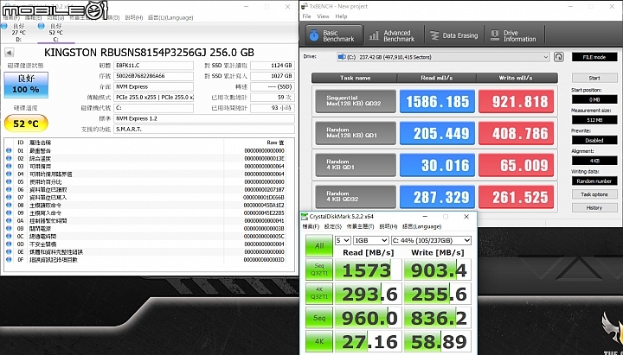
Task: Run Random Max(128 KB) QD1 task
Action: (356, 133)
